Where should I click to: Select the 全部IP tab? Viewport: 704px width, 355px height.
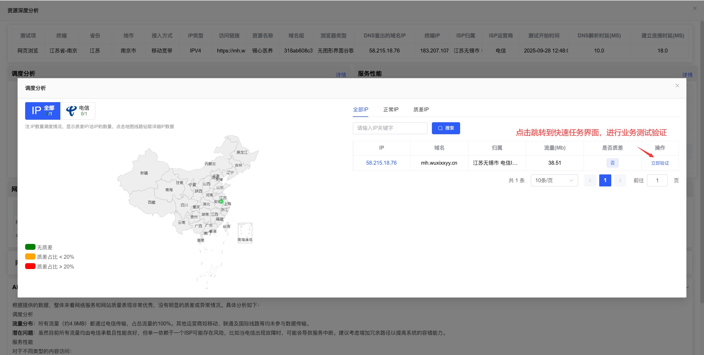(x=360, y=110)
